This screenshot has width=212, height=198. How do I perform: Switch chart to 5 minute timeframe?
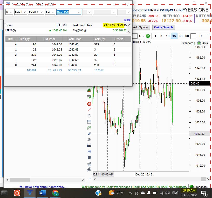pos(161,36)
